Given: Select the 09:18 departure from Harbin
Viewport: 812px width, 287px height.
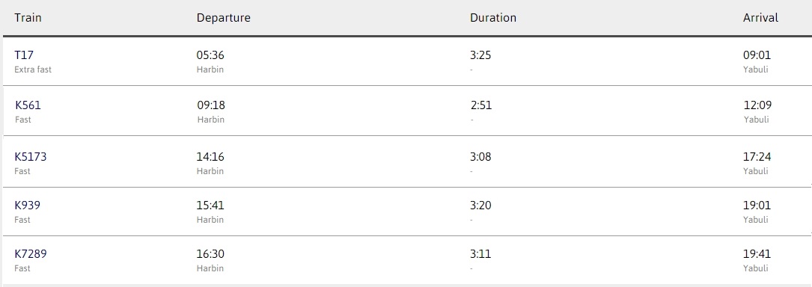Looking at the screenshot, I should [x=211, y=105].
